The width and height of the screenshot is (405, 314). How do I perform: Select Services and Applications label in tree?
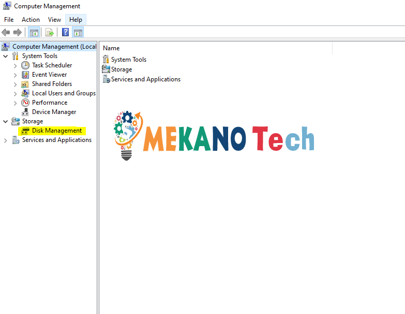[x=57, y=140]
